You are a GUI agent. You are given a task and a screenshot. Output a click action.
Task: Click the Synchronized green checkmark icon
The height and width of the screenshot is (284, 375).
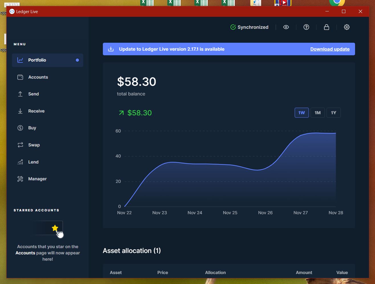(233, 27)
